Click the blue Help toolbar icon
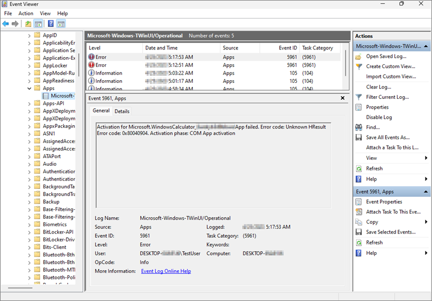432x301 pixels. [51, 24]
